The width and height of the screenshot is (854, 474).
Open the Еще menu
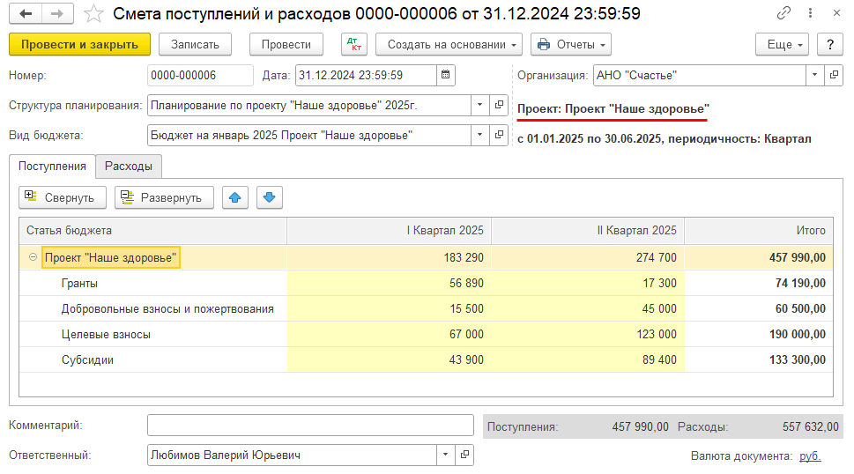(x=782, y=45)
